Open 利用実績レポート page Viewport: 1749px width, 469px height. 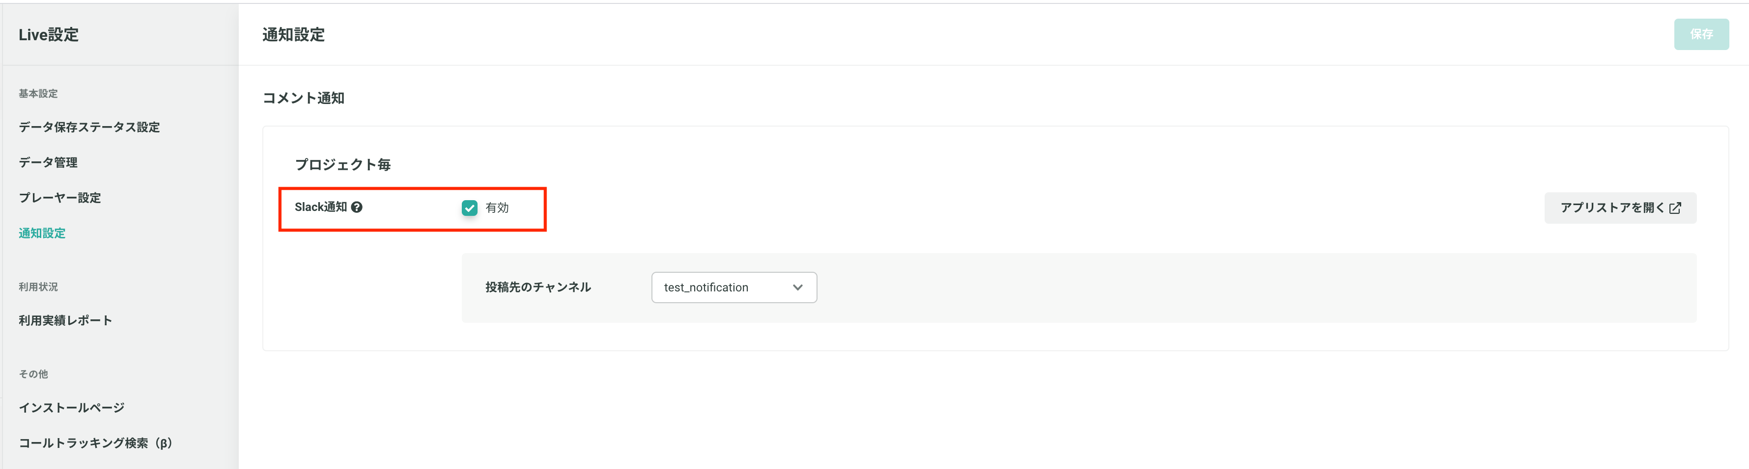coord(65,320)
